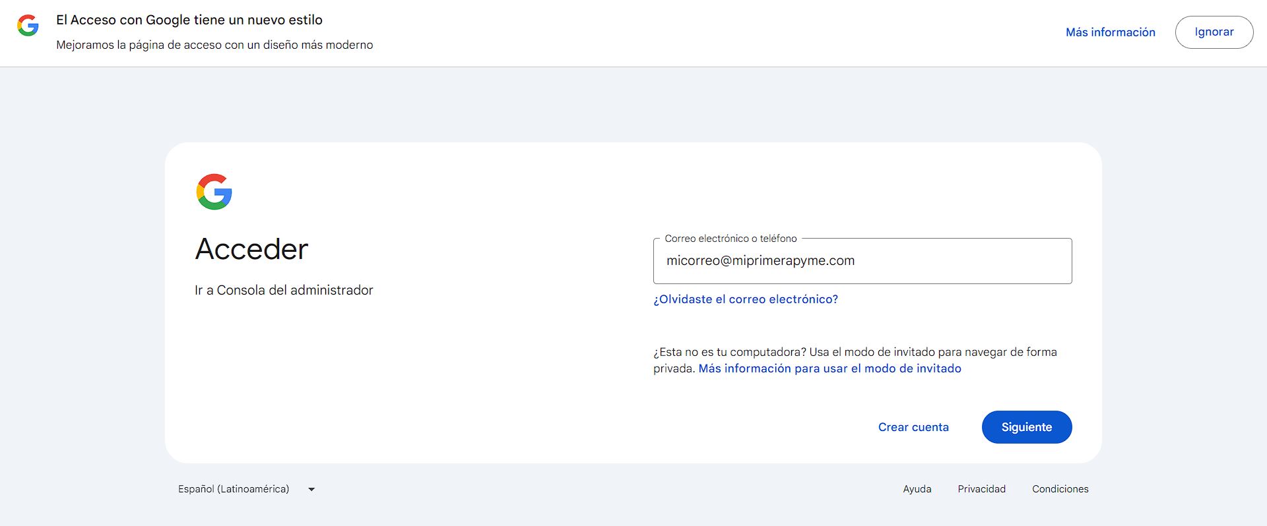Image resolution: width=1267 pixels, height=526 pixels.
Task: Click the '¿Esta no es tu computadora?' text
Action: pos(730,352)
